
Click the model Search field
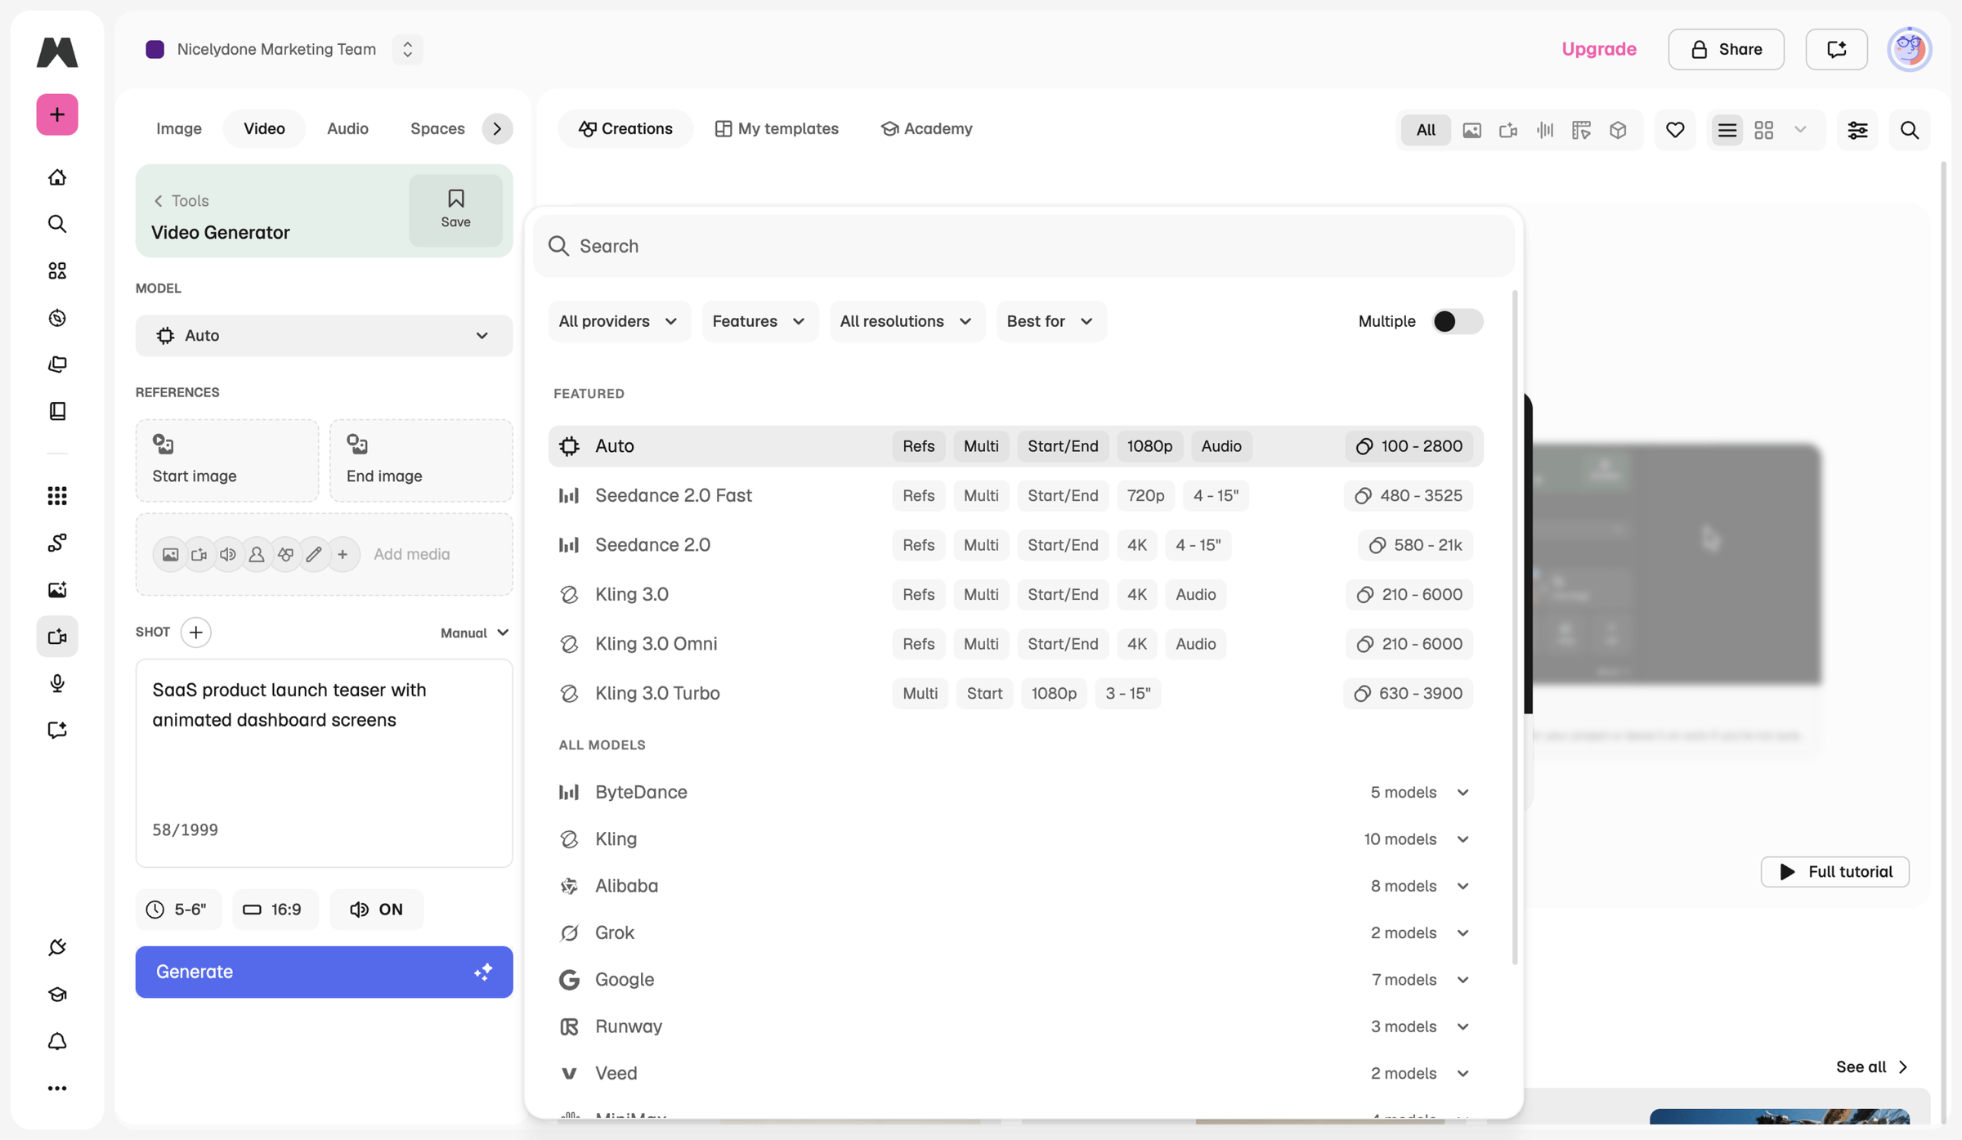pyautogui.click(x=1024, y=246)
